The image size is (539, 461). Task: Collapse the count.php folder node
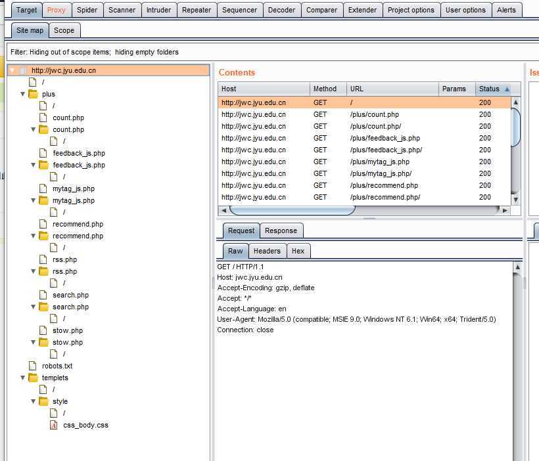tap(34, 129)
